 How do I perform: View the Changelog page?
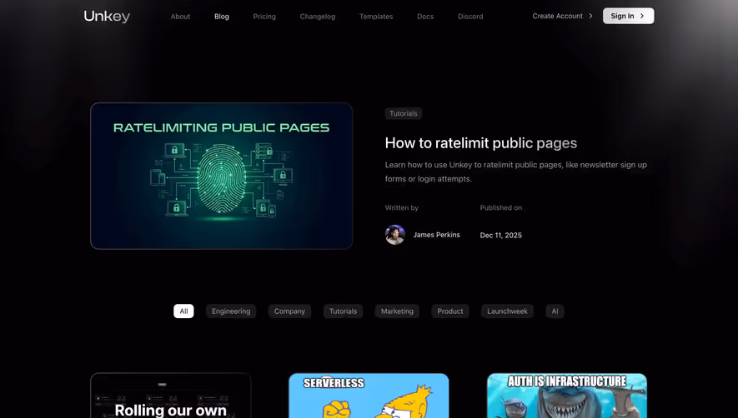coord(318,17)
